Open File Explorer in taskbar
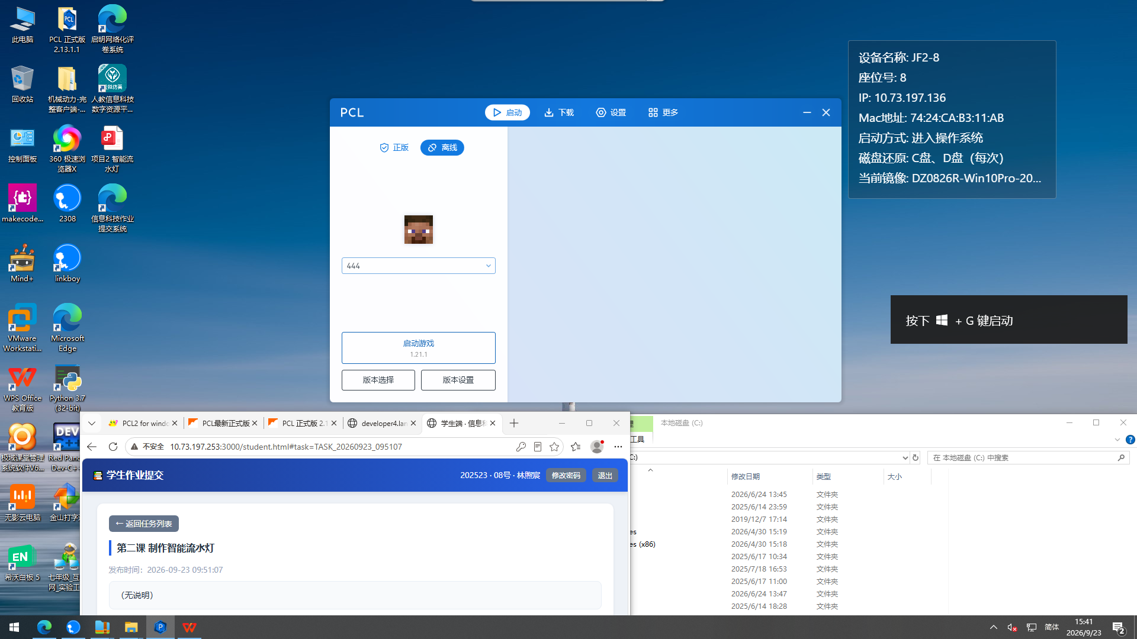This screenshot has height=639, width=1137. point(131,627)
